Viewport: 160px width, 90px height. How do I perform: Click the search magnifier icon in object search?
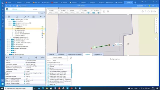39,13
